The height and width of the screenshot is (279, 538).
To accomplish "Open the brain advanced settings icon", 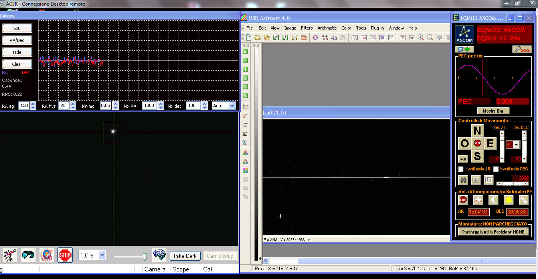I will point(159,255).
